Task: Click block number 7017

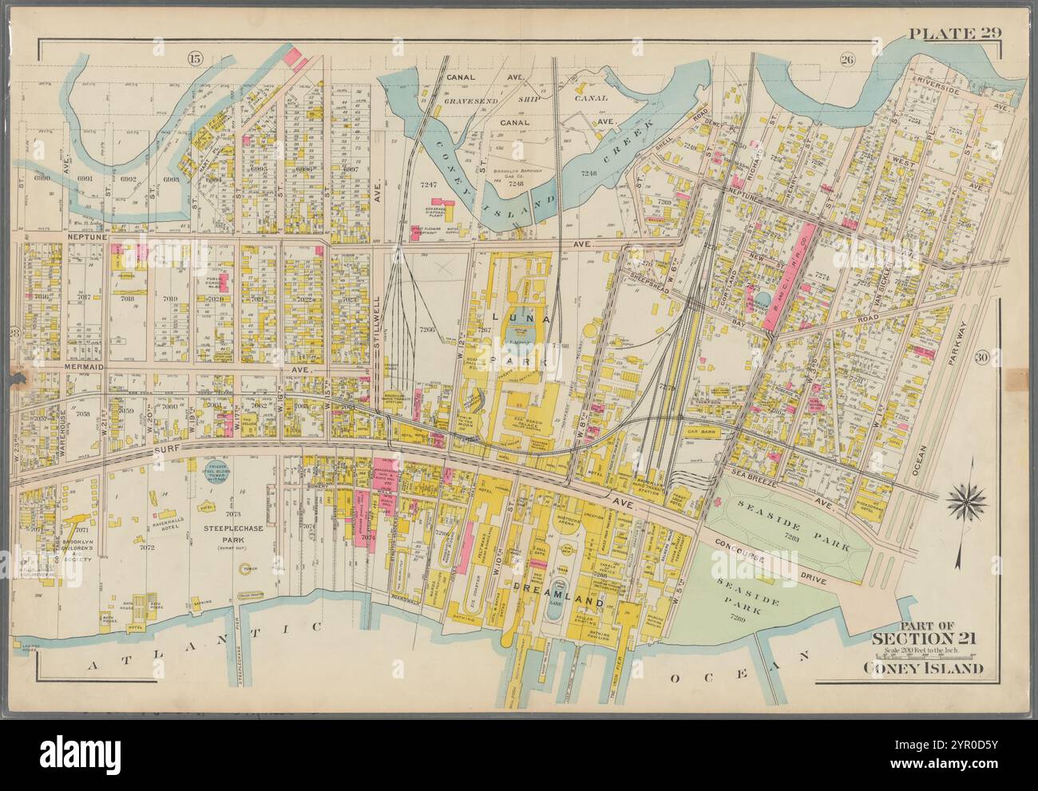Action: 85,296
